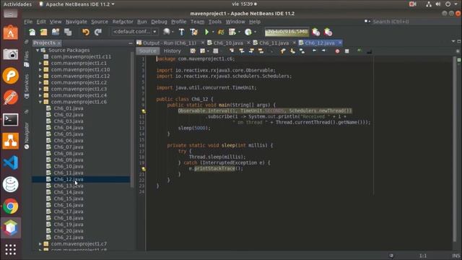Click the stop macro recording icon in the editor toolbar
The width and height of the screenshot is (462, 260).
point(346,51)
